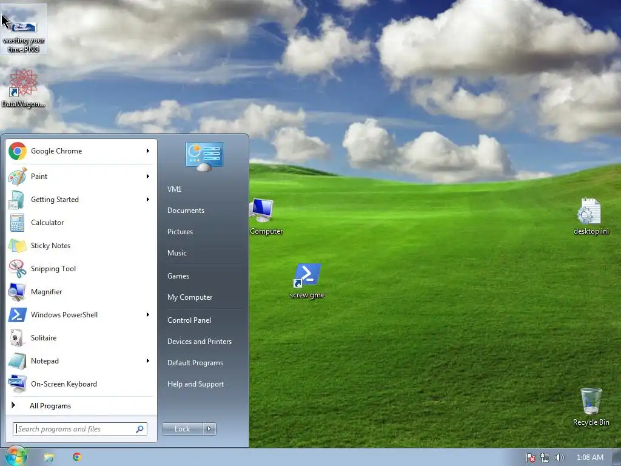This screenshot has width=621, height=466.
Task: Select the screw gme PowerShell shortcut
Action: [x=307, y=280]
